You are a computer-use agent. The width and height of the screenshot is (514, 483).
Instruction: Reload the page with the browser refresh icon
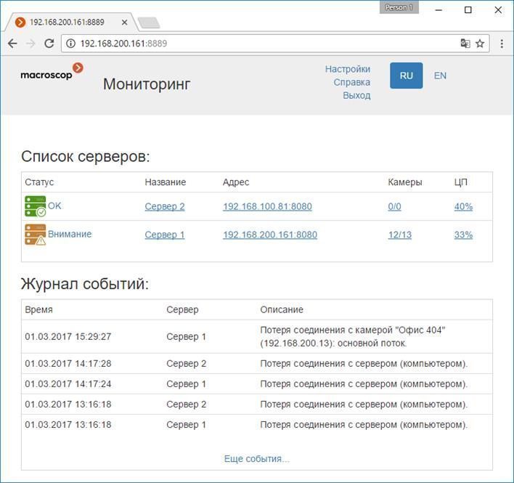[x=49, y=44]
